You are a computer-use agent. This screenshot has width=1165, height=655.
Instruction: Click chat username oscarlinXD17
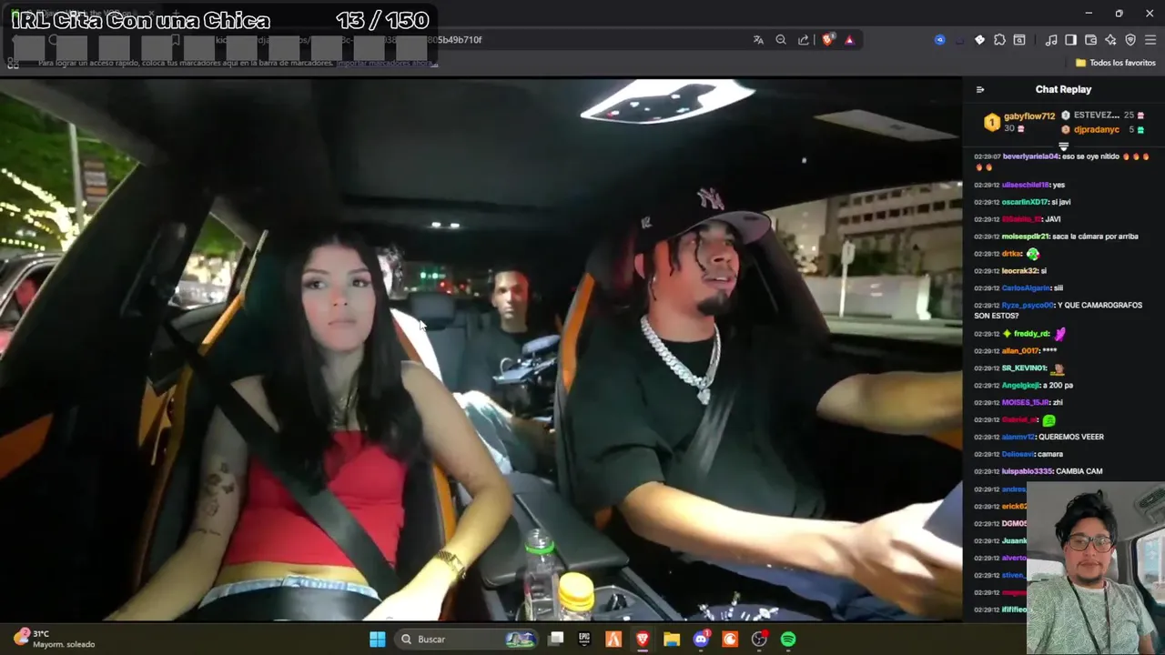pos(1025,202)
